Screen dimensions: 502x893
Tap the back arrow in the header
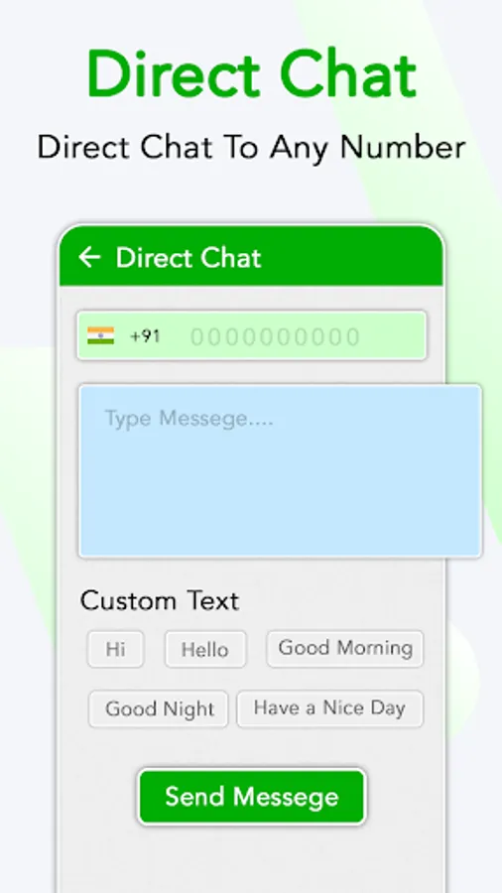[89, 257]
